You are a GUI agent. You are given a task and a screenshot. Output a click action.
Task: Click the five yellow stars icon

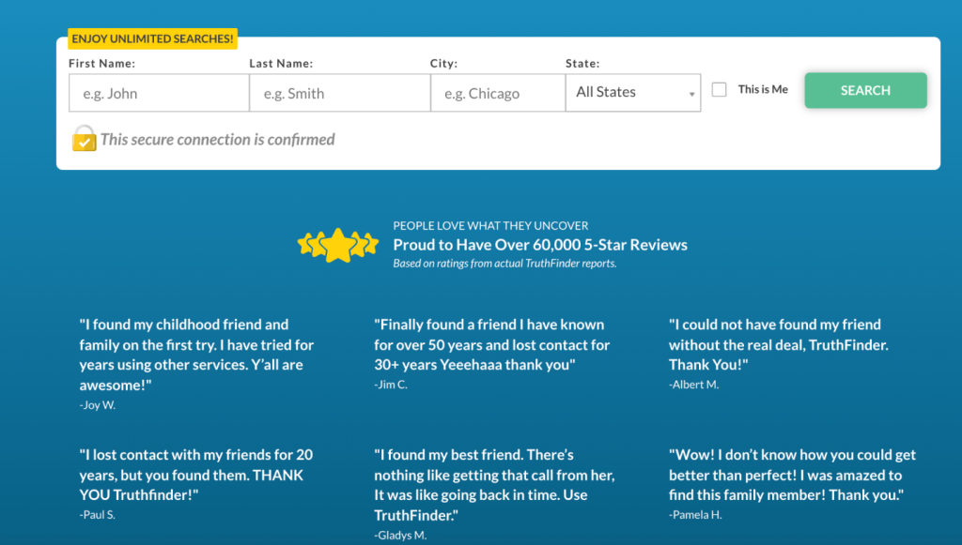337,246
